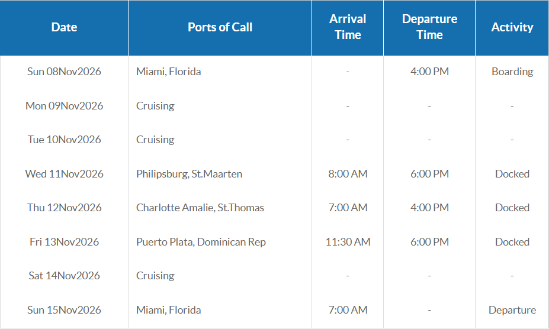Click the Departure Time column header
Viewport: 549px width, 329px height.
point(429,27)
